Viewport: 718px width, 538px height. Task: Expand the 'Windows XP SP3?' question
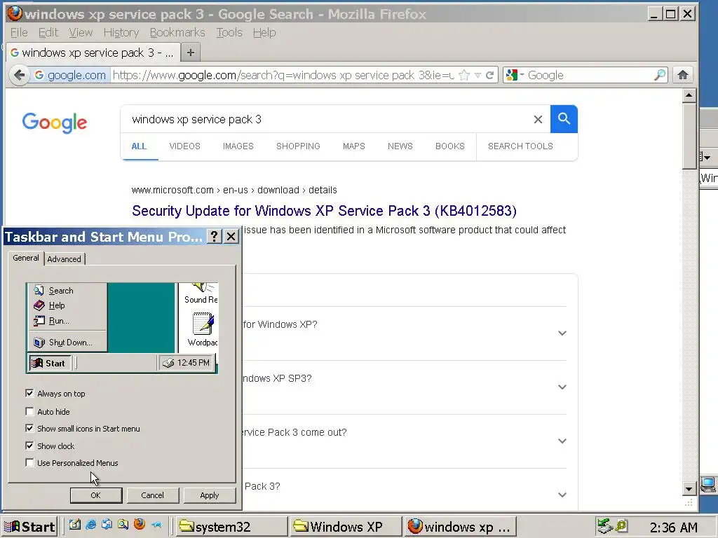pyautogui.click(x=562, y=387)
